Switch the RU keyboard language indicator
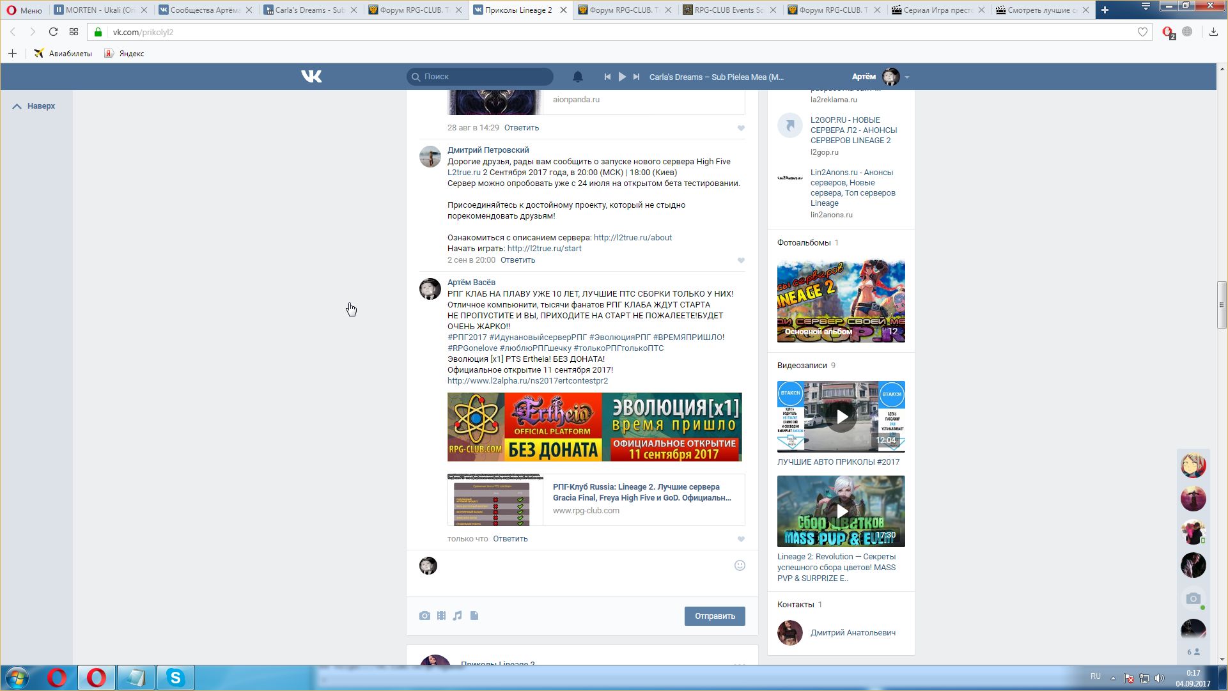This screenshot has width=1228, height=691. click(x=1096, y=676)
